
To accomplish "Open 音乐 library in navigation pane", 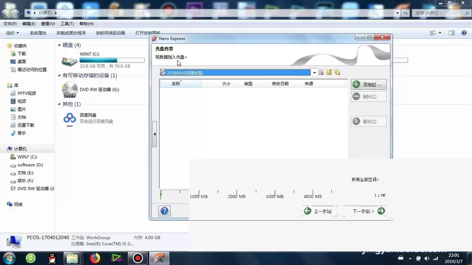I will coord(21,132).
